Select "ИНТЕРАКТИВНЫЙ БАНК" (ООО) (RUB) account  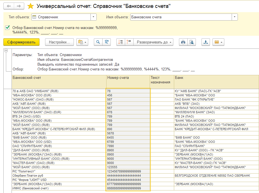59,159
